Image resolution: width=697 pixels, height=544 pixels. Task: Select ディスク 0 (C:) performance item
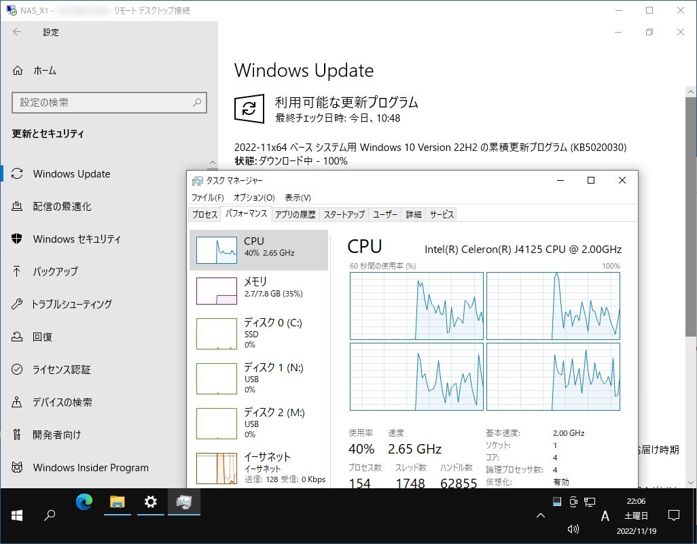[259, 334]
